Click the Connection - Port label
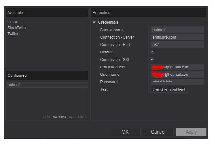Image resolution: width=215 pixels, height=146 pixels. [115, 44]
